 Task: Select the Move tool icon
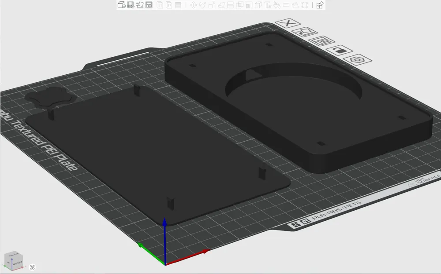(193, 5)
